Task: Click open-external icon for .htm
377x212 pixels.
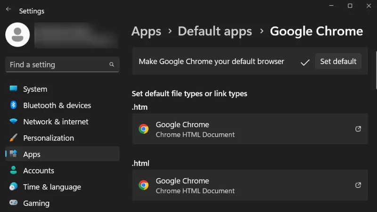Action: click(x=358, y=129)
